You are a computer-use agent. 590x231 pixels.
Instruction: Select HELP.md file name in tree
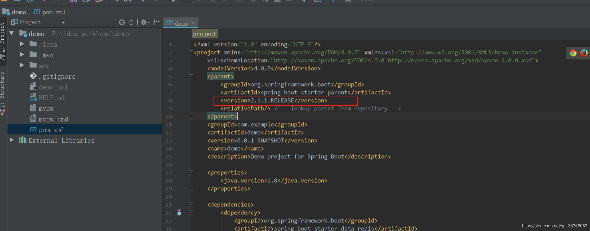coord(51,98)
